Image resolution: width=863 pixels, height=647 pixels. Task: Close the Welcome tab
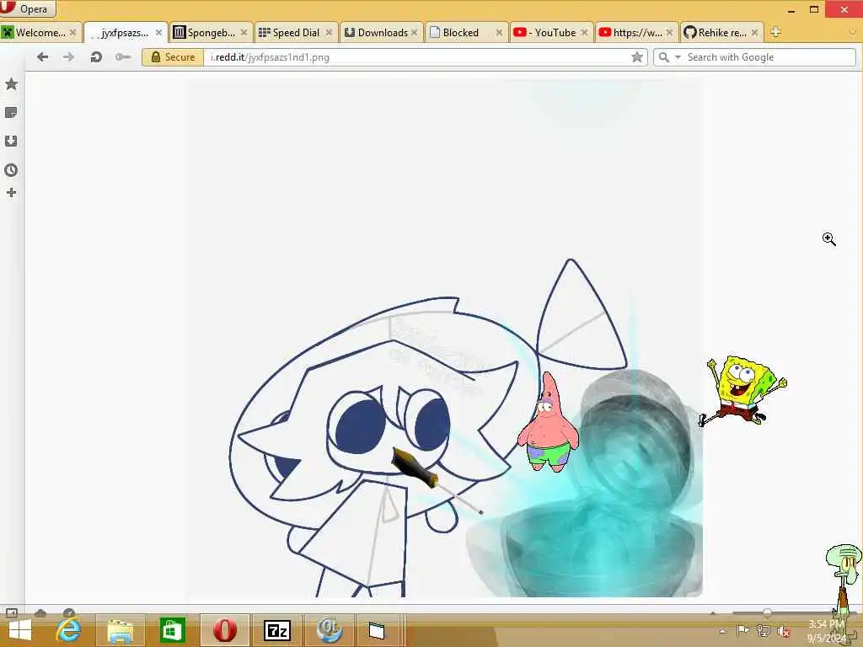coord(72,33)
